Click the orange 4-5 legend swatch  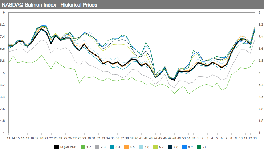[x=126, y=147]
